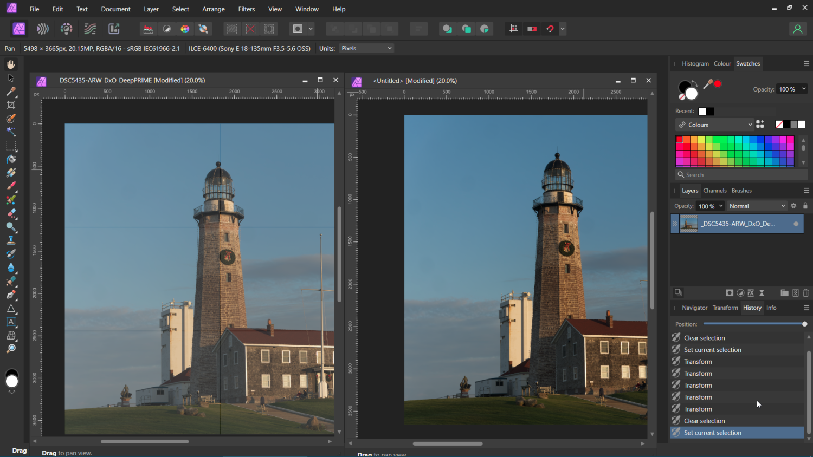813x457 pixels.
Task: Delete layer using trash icon
Action: 806,293
